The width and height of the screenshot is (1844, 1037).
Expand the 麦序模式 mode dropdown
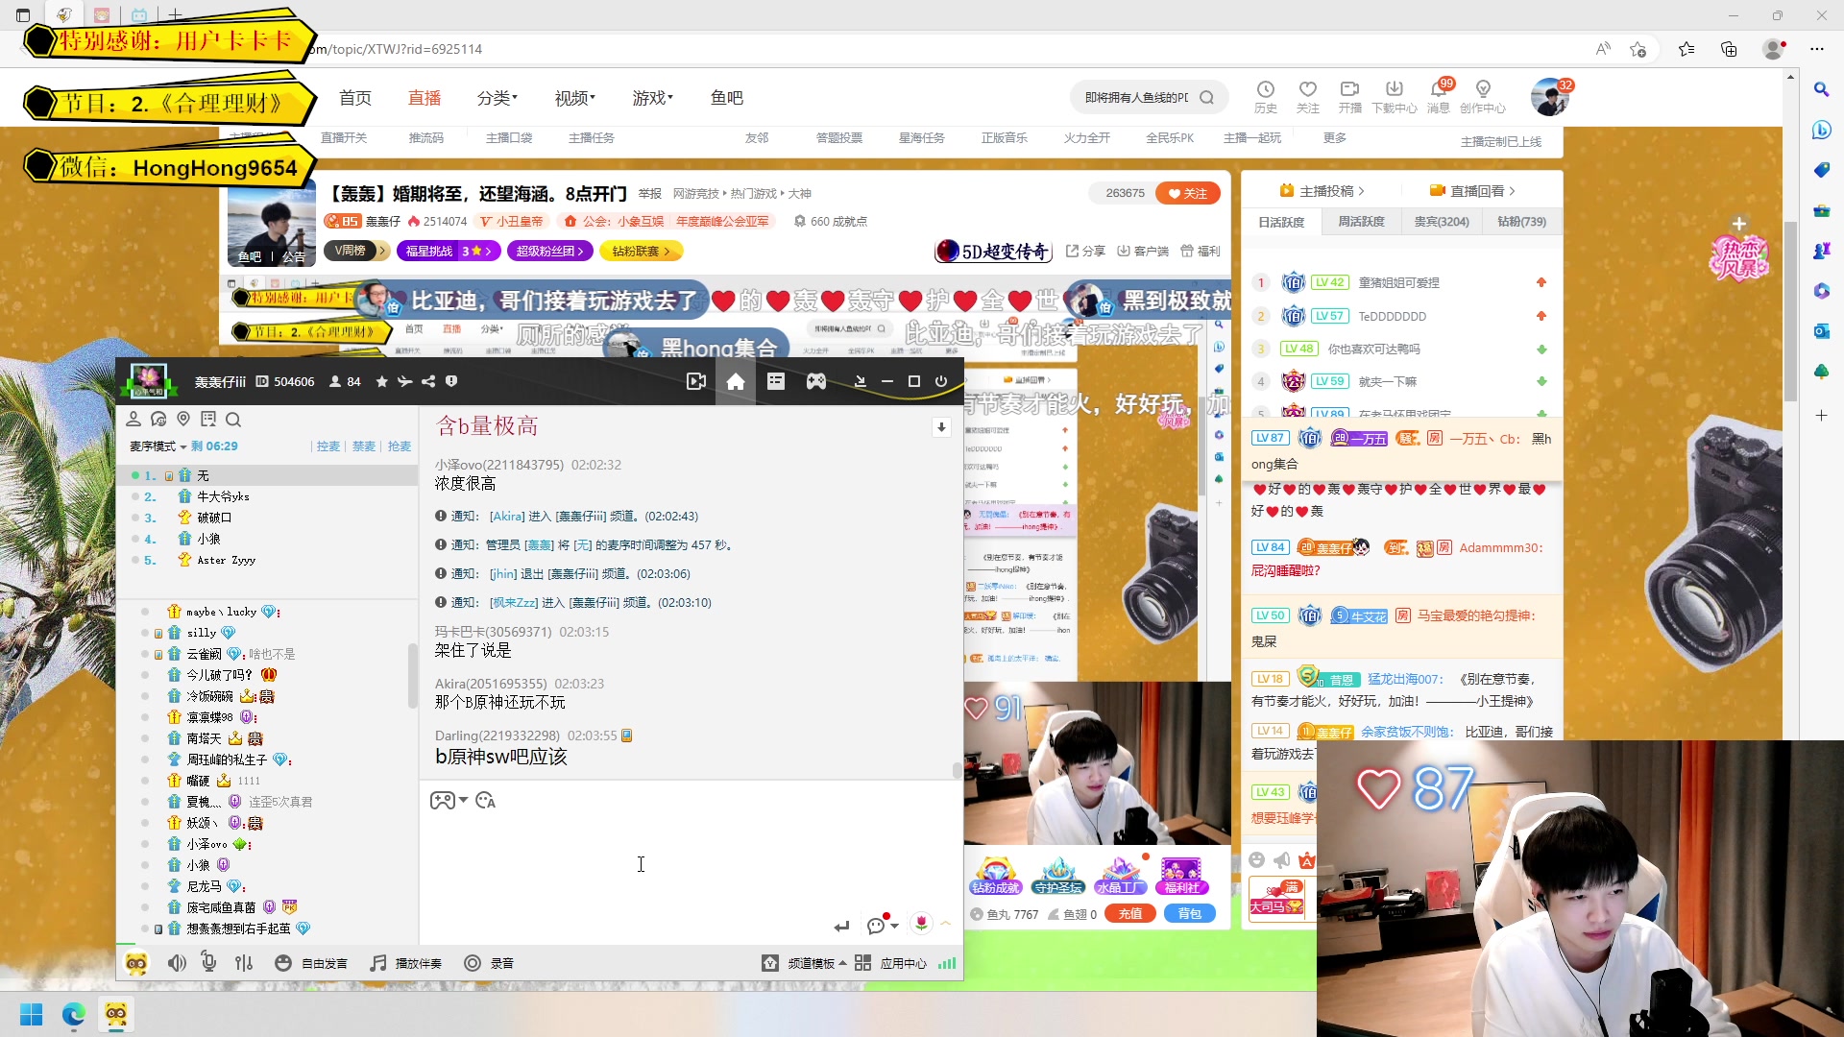[158, 446]
